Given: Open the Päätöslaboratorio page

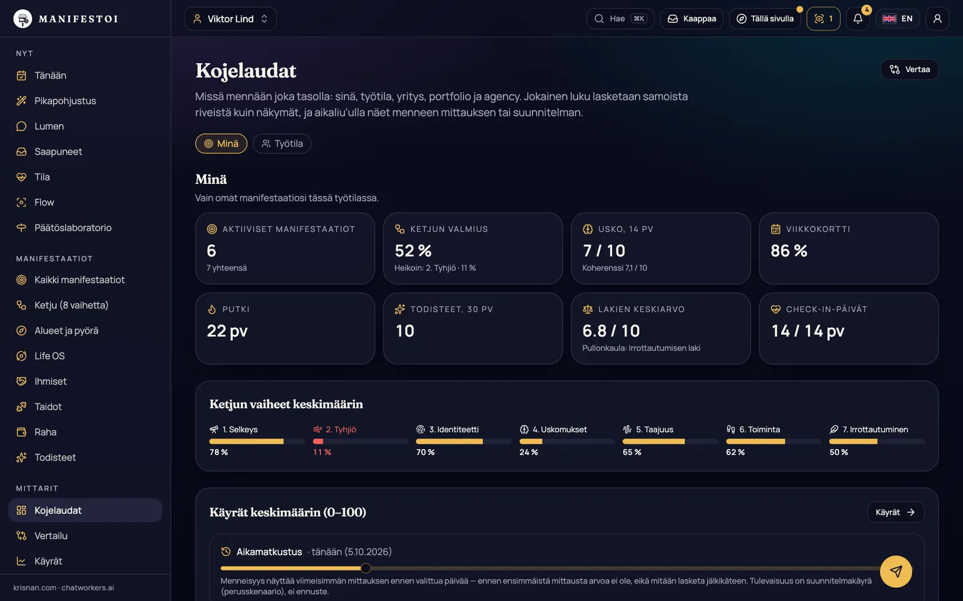Looking at the screenshot, I should pyautogui.click(x=85, y=228).
